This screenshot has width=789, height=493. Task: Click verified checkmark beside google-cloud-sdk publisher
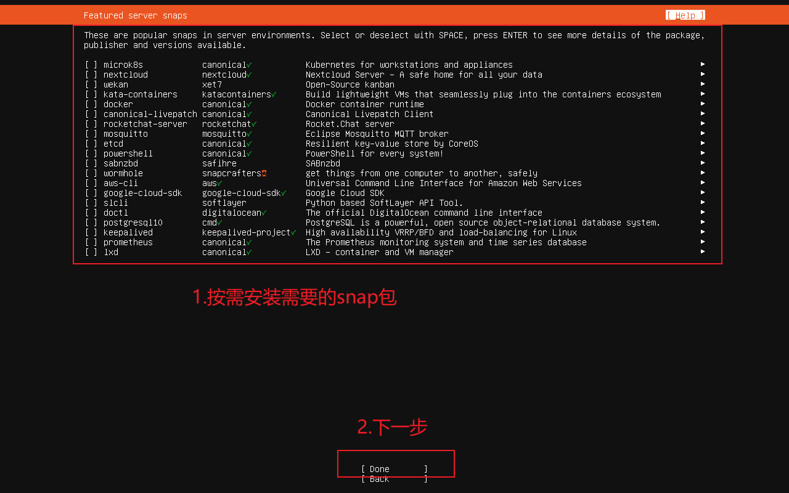(x=284, y=193)
